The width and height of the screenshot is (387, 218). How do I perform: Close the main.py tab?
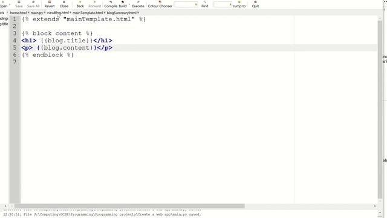[45, 13]
